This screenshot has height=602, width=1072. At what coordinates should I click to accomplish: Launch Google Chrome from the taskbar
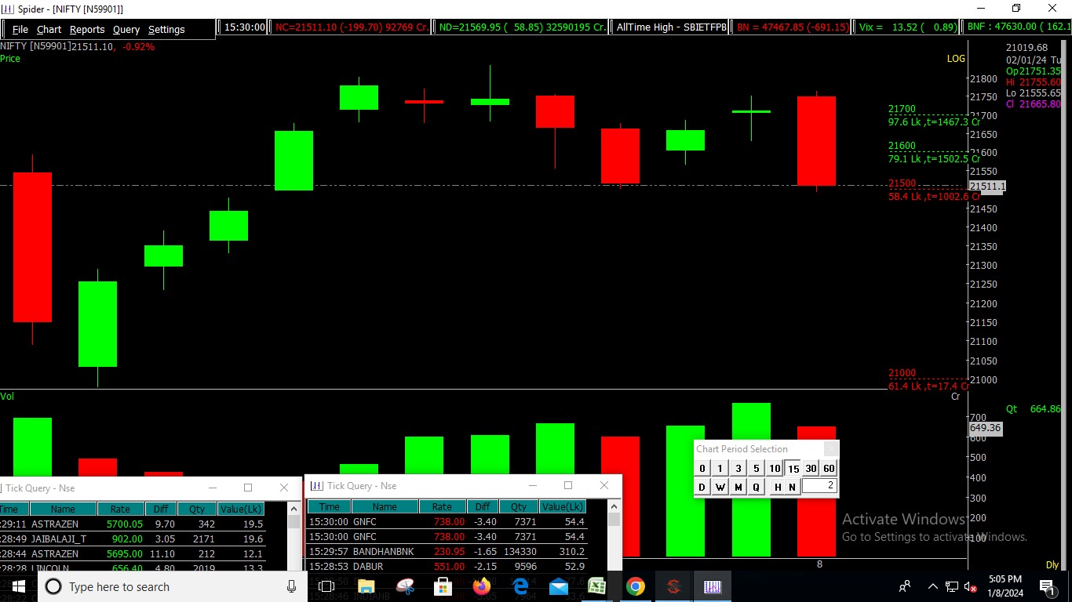636,586
